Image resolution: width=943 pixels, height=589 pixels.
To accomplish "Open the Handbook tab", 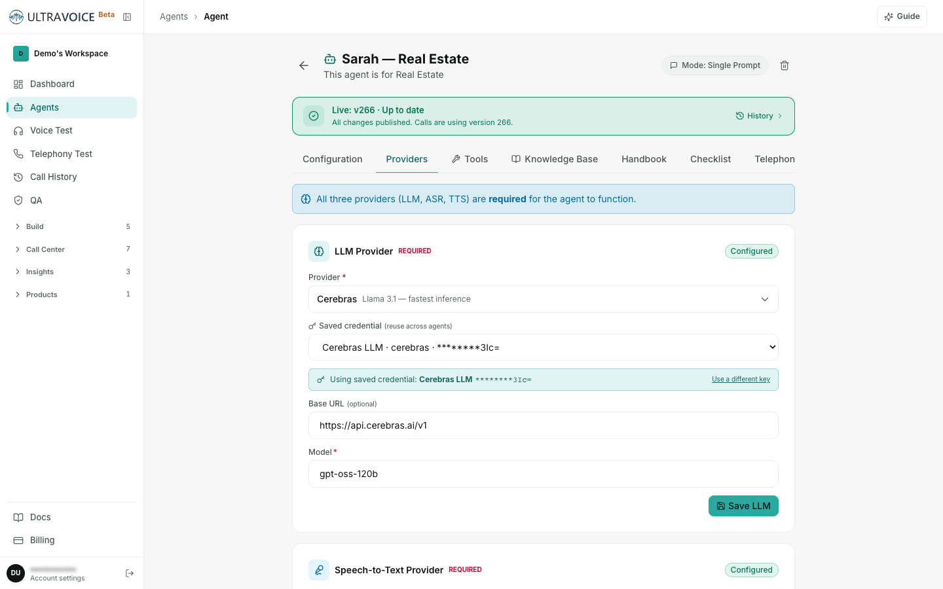I will click(x=644, y=159).
